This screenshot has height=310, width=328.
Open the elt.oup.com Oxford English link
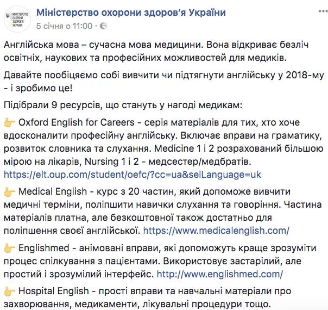point(133,174)
